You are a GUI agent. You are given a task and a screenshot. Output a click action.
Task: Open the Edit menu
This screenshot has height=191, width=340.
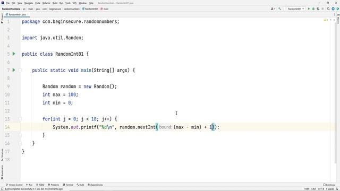pyautogui.click(x=13, y=3)
